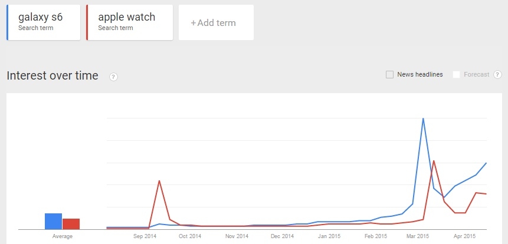Select the apple watch search term box
This screenshot has height=244, width=508.
click(129, 22)
